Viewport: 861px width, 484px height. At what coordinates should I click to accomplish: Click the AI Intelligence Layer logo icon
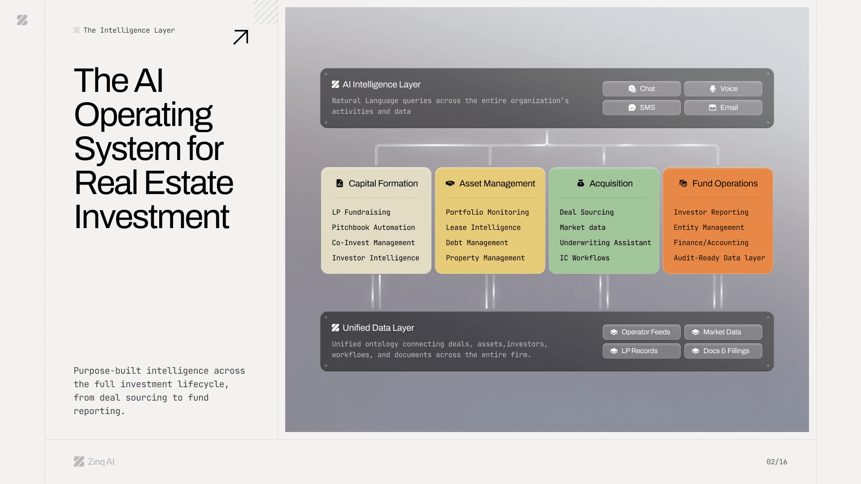[x=335, y=84]
